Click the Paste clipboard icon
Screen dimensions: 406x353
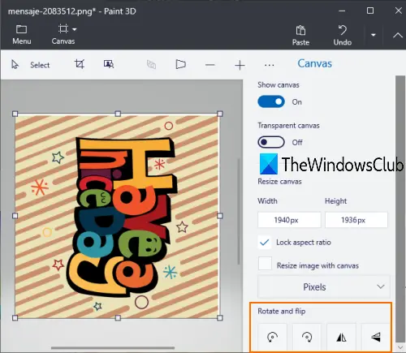[300, 30]
